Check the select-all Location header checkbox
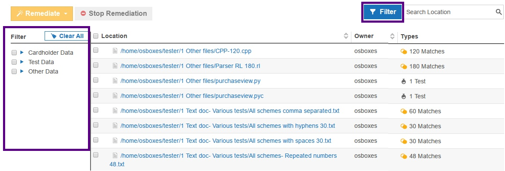The image size is (505, 171). point(96,36)
